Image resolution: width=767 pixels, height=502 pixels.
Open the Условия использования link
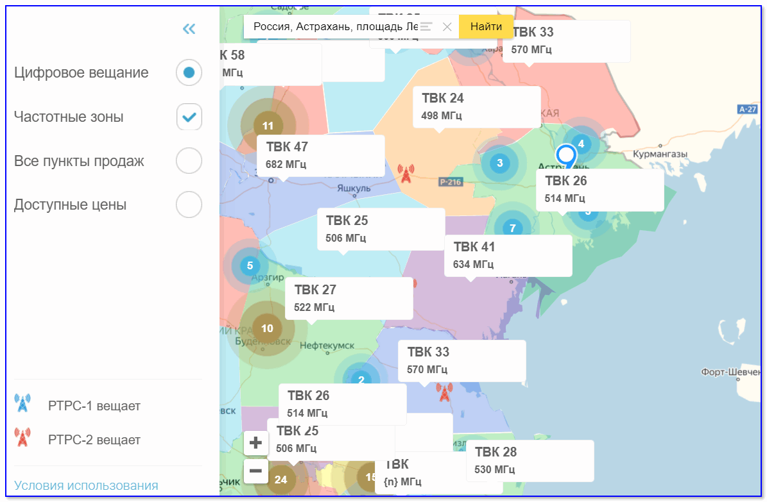point(86,485)
